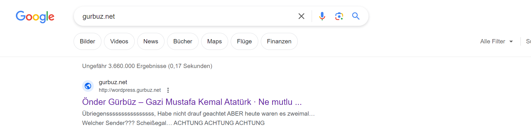The width and height of the screenshot is (531, 138).
Task: Click the globe favicon next to gurbuz.net
Action: pyautogui.click(x=88, y=86)
